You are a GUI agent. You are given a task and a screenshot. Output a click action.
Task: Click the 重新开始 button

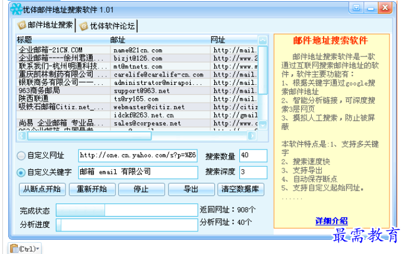pyautogui.click(x=92, y=189)
